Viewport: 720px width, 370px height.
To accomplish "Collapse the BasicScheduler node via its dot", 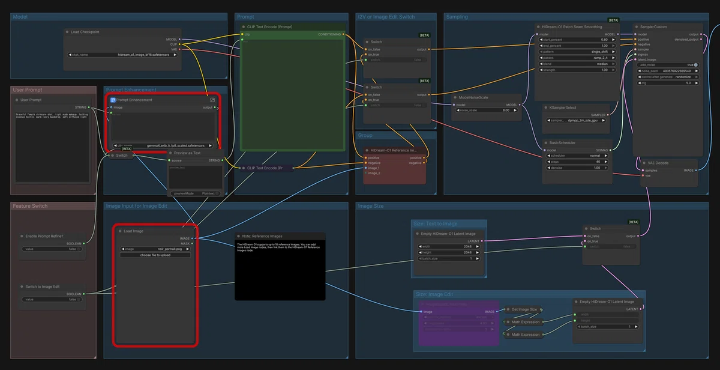I will click(545, 143).
